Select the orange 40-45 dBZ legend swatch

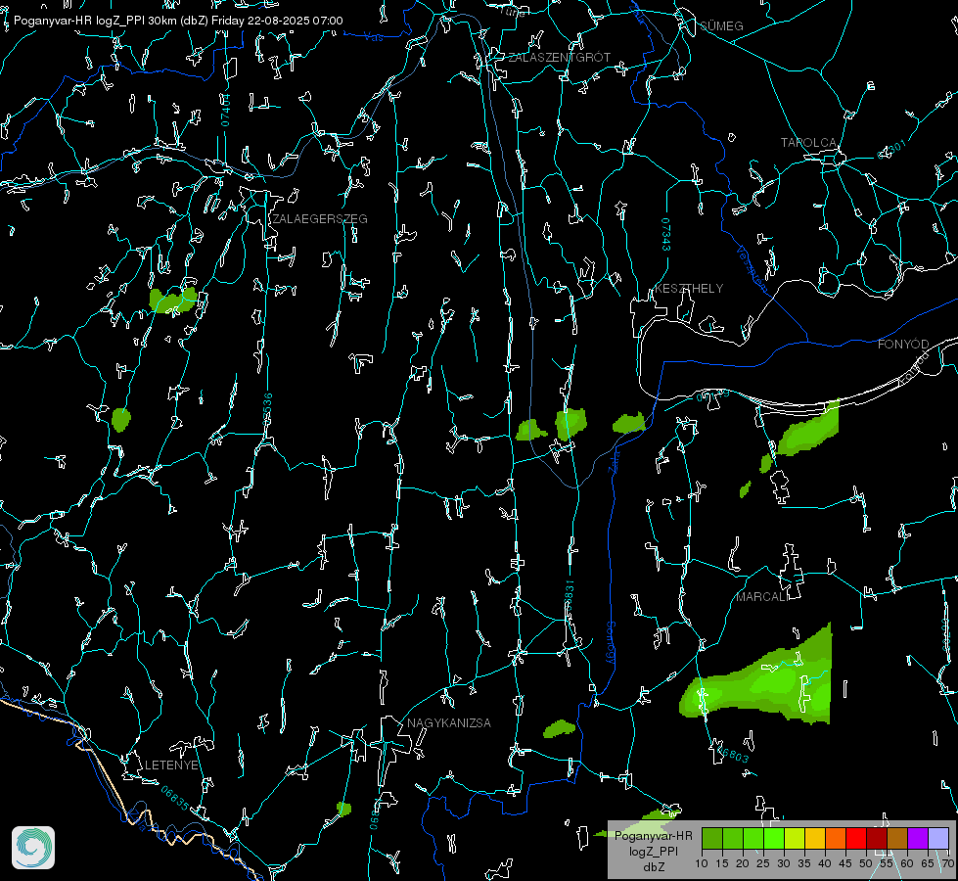click(836, 838)
